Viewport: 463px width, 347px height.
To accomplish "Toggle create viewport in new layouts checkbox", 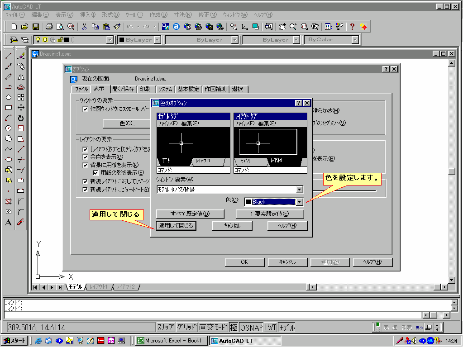I will coord(85,190).
